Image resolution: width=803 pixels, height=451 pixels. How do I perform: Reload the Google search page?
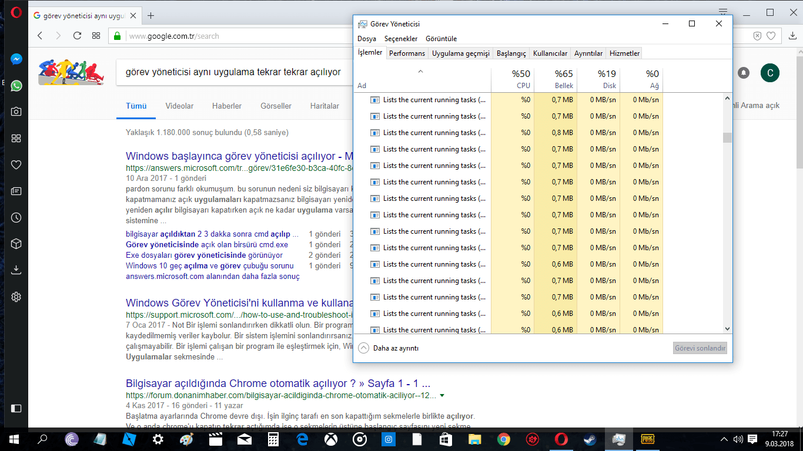(77, 36)
